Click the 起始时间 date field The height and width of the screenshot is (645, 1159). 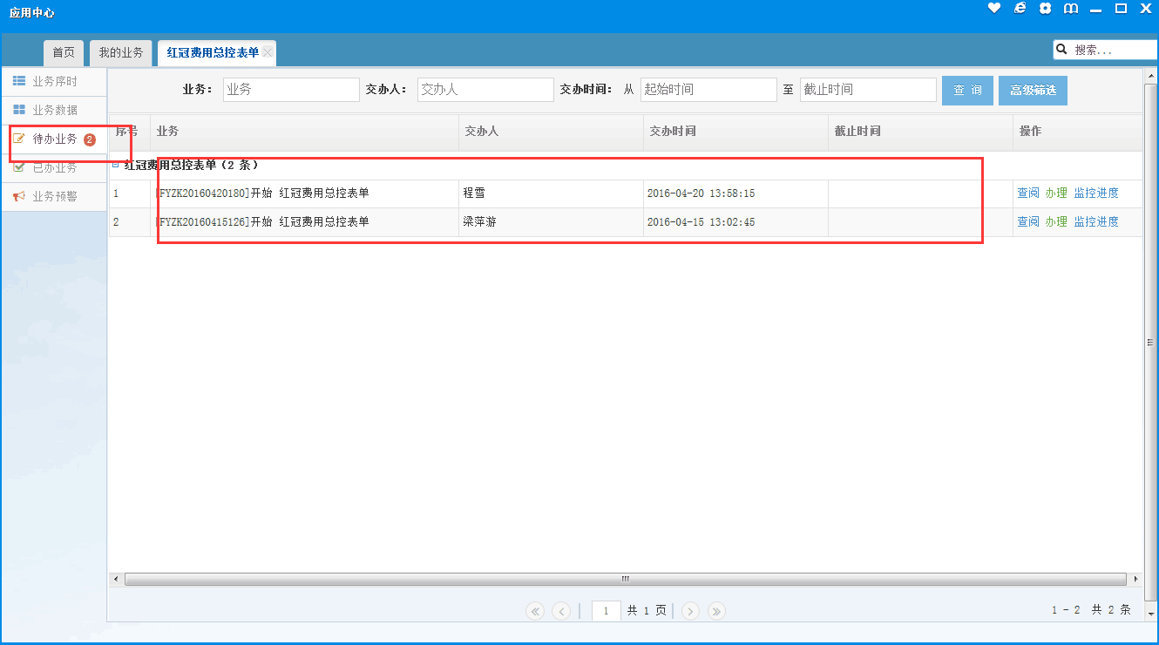(x=708, y=90)
